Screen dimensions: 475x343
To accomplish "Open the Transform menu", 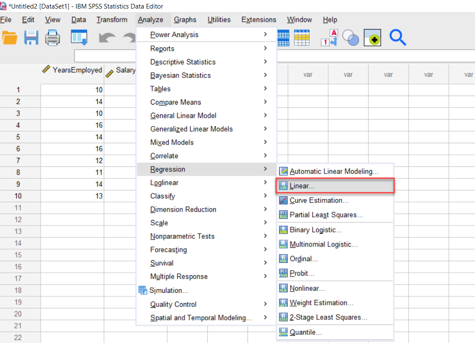I will (112, 20).
